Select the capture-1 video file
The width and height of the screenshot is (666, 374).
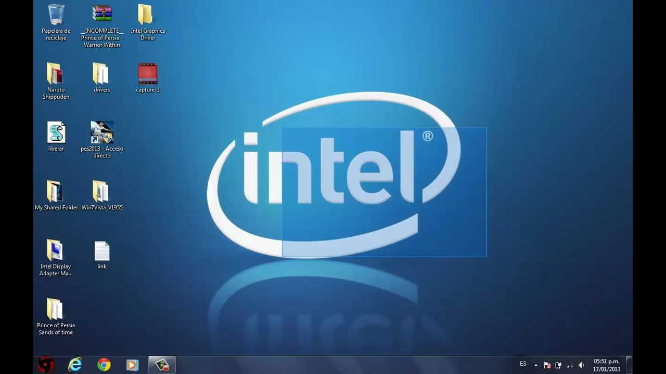pos(148,78)
